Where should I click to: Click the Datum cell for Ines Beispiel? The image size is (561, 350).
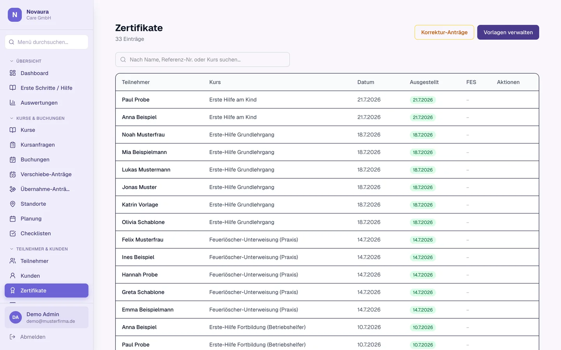pyautogui.click(x=369, y=257)
